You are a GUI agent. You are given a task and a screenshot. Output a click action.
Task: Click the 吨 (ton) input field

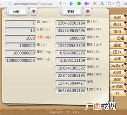point(20,23)
